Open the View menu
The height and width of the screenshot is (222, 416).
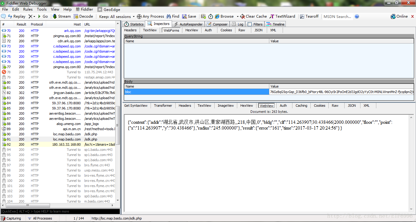(x=55, y=9)
